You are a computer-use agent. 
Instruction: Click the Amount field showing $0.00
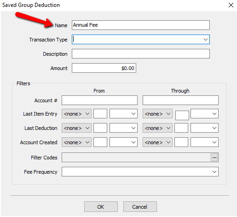(x=104, y=68)
